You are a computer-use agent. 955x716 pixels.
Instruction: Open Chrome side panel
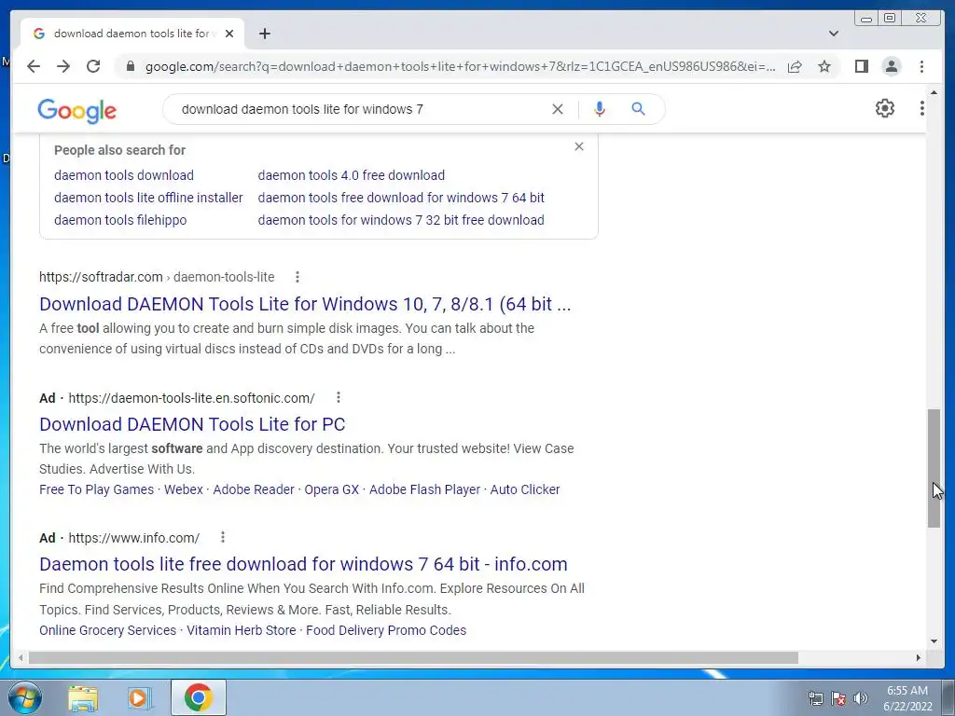(861, 66)
